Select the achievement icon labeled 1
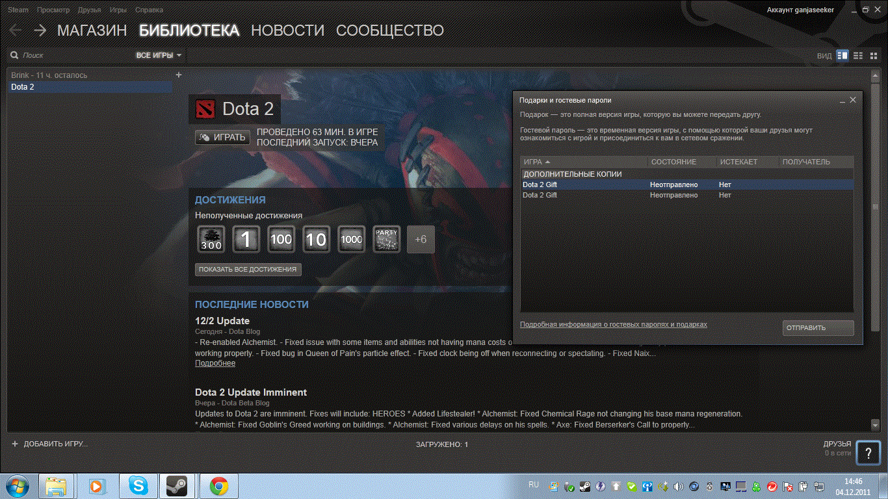Viewport: 888px width, 499px height. tap(246, 239)
